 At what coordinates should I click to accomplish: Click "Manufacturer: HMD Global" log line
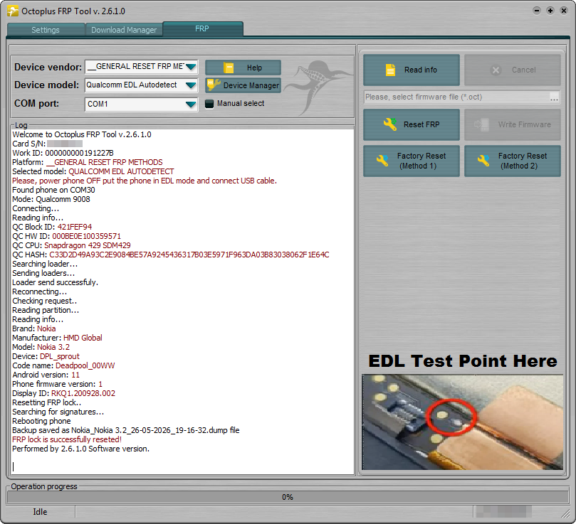[x=57, y=338]
